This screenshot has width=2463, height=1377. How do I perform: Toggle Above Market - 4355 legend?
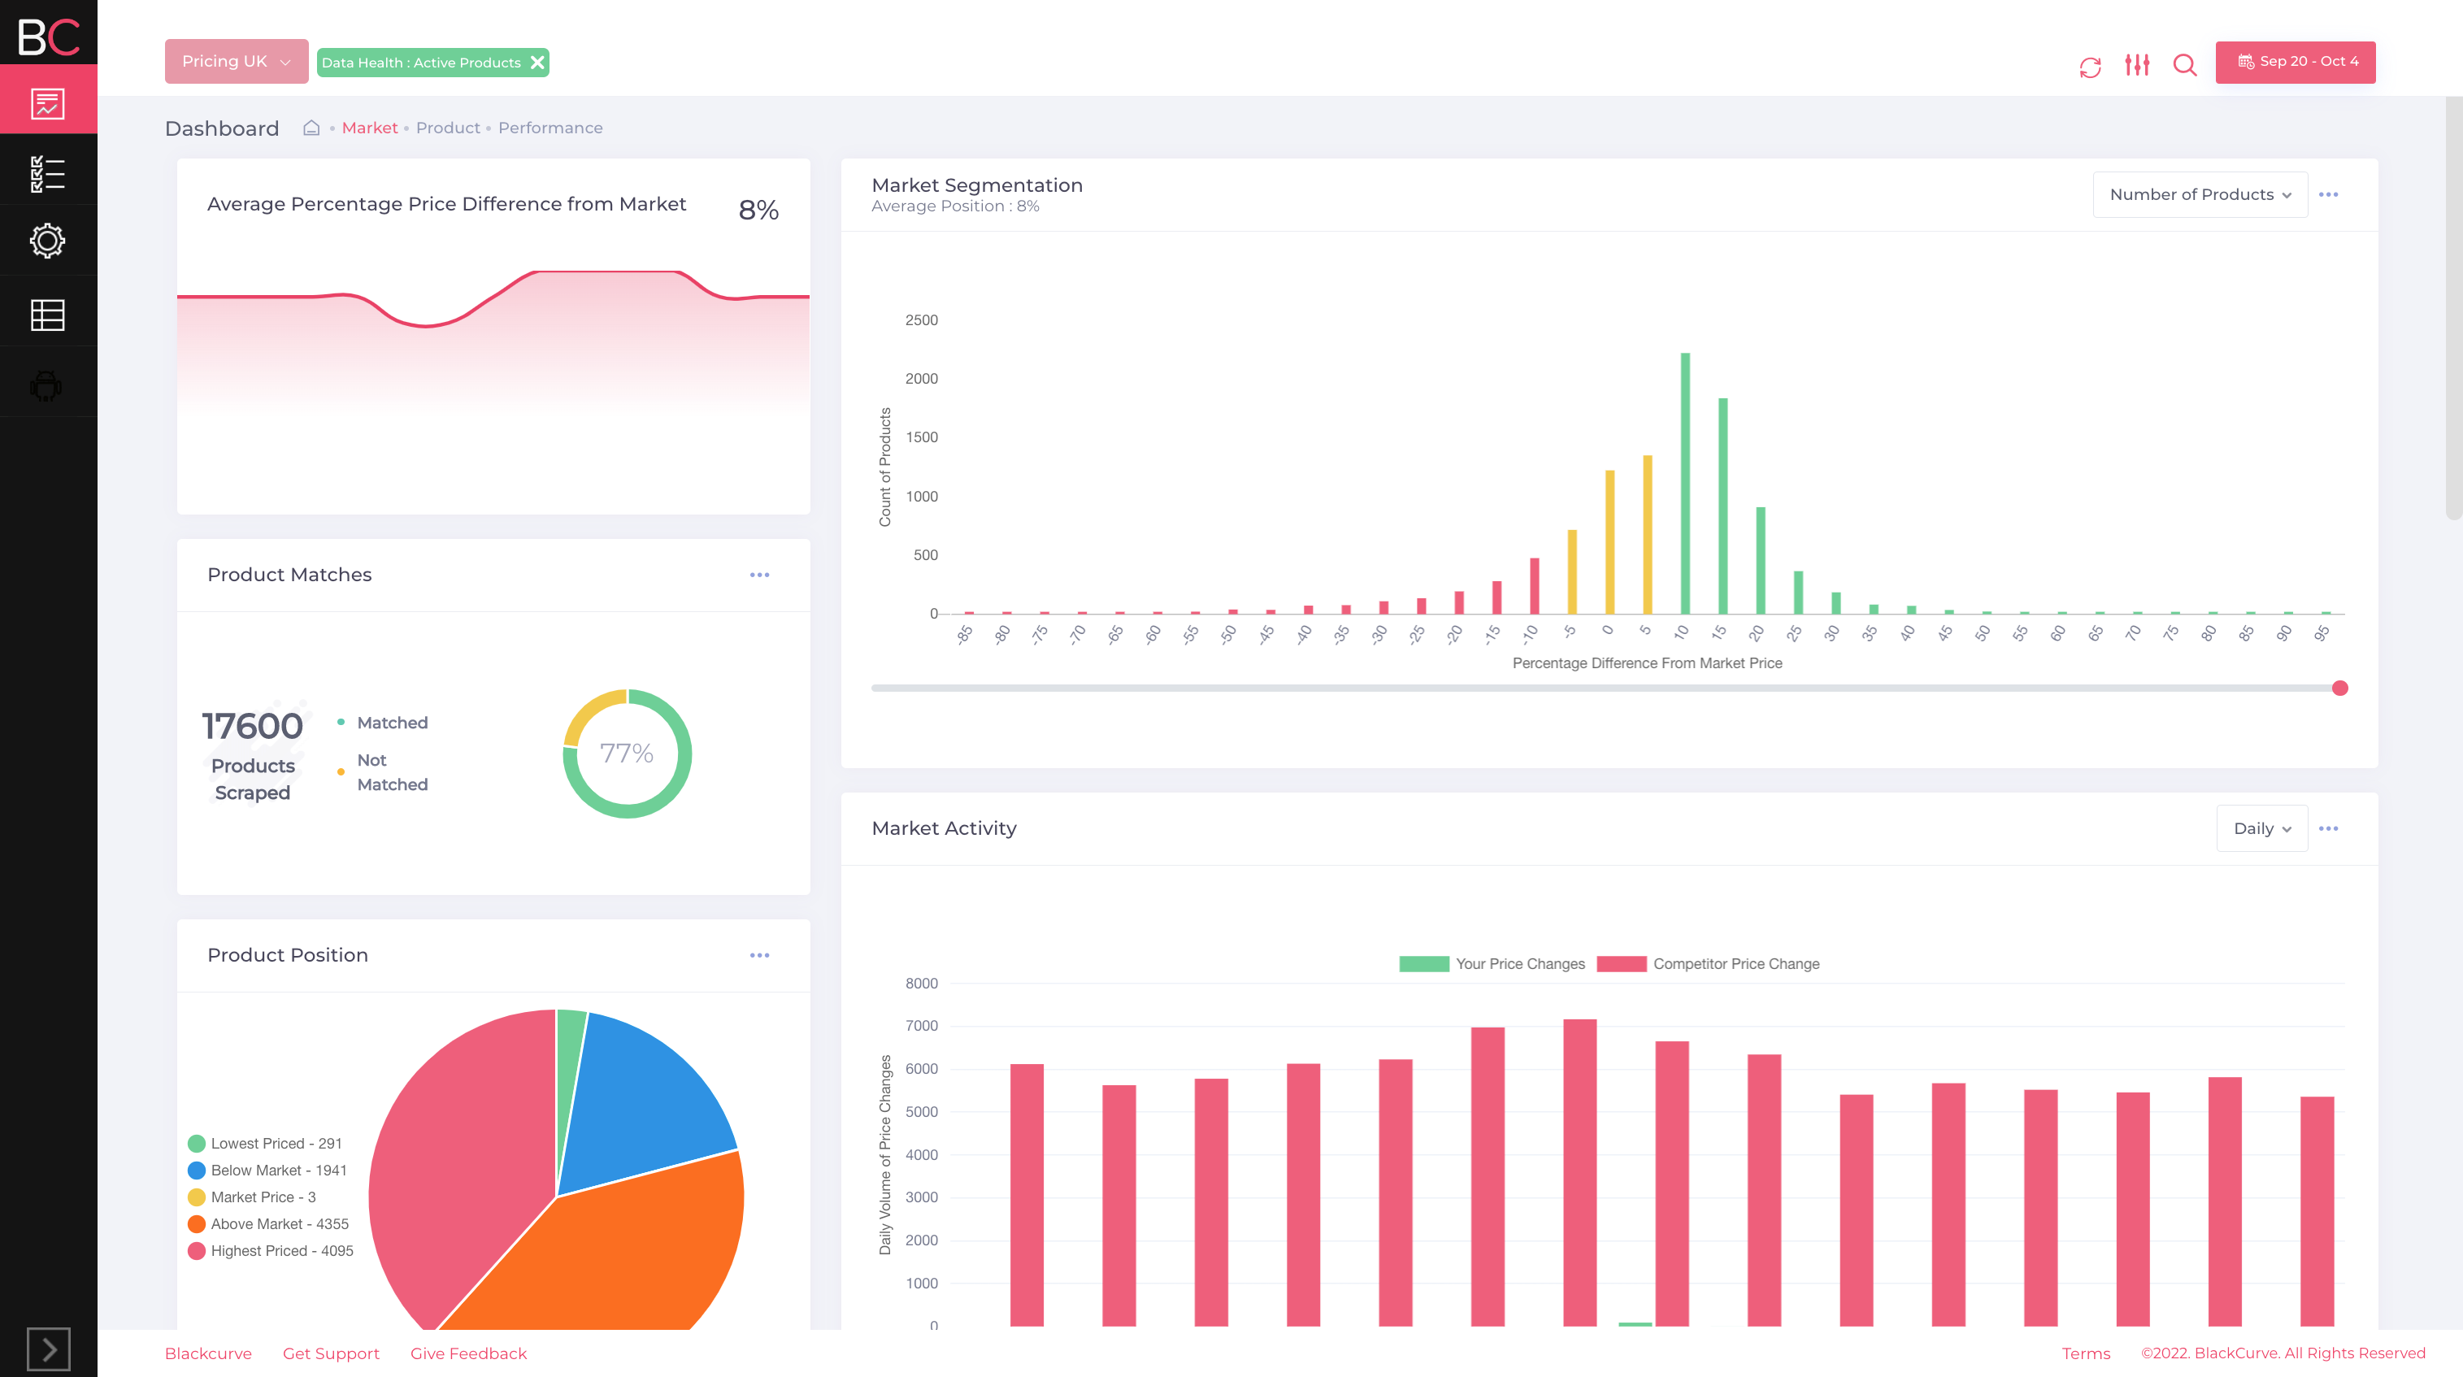pos(267,1223)
